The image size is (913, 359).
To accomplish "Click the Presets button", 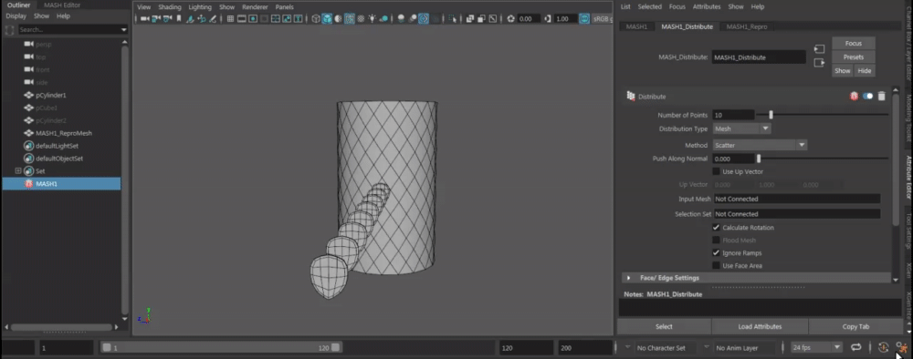I will [x=853, y=56].
